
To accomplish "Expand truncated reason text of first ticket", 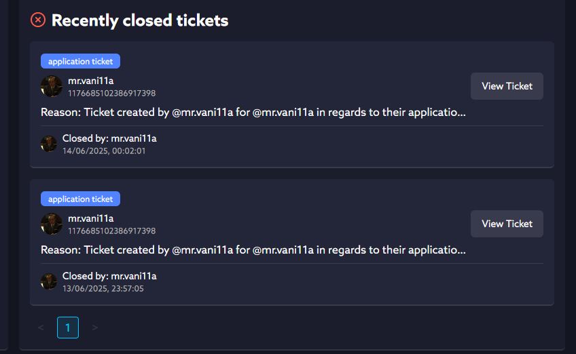I will coord(253,113).
